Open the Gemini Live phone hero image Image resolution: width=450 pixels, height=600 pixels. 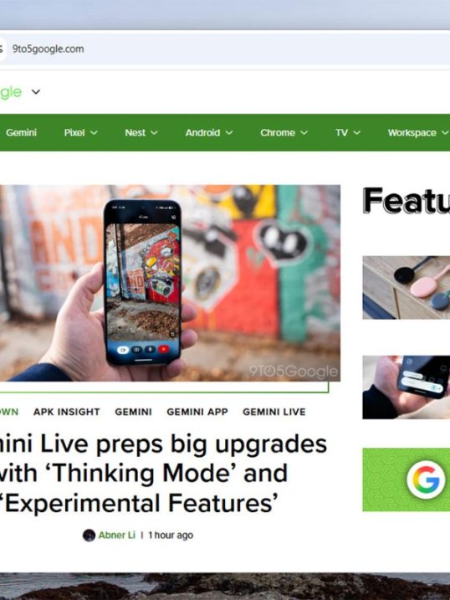[x=170, y=283]
